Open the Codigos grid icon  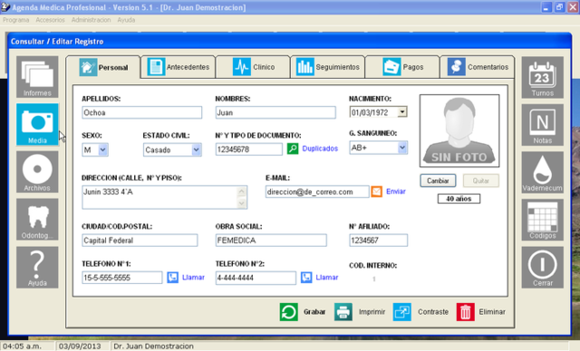542,219
